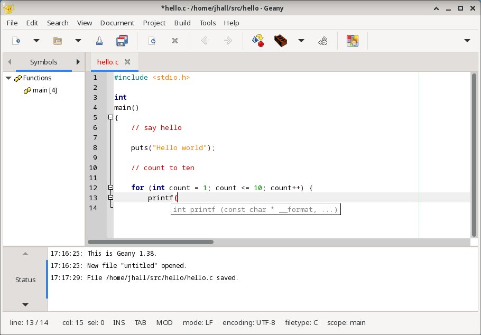Screen dimensions: 481x335
Task: Create a new file via toolbar icon
Action: click(x=16, y=41)
